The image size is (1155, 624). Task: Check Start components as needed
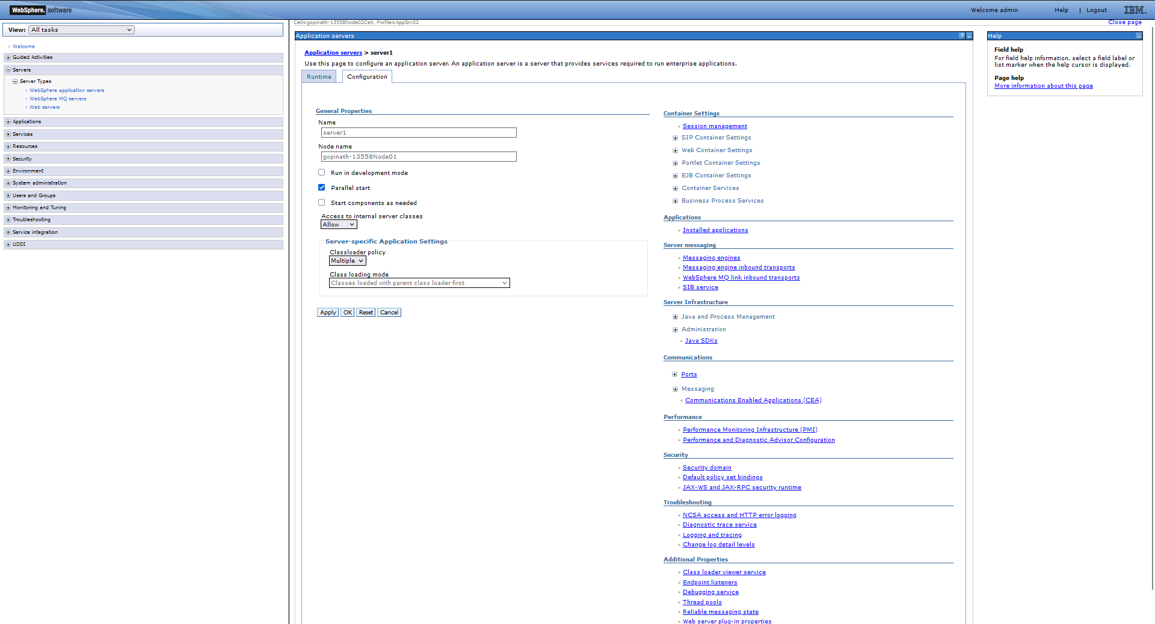[x=321, y=203]
